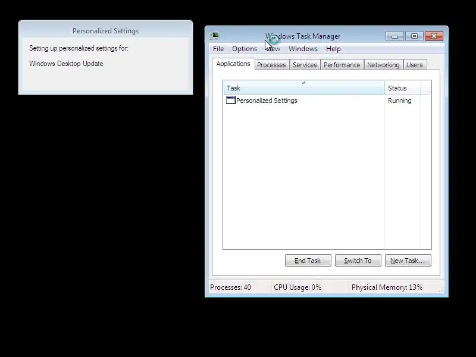Click the End Task button
476x357 pixels.
pyautogui.click(x=308, y=261)
